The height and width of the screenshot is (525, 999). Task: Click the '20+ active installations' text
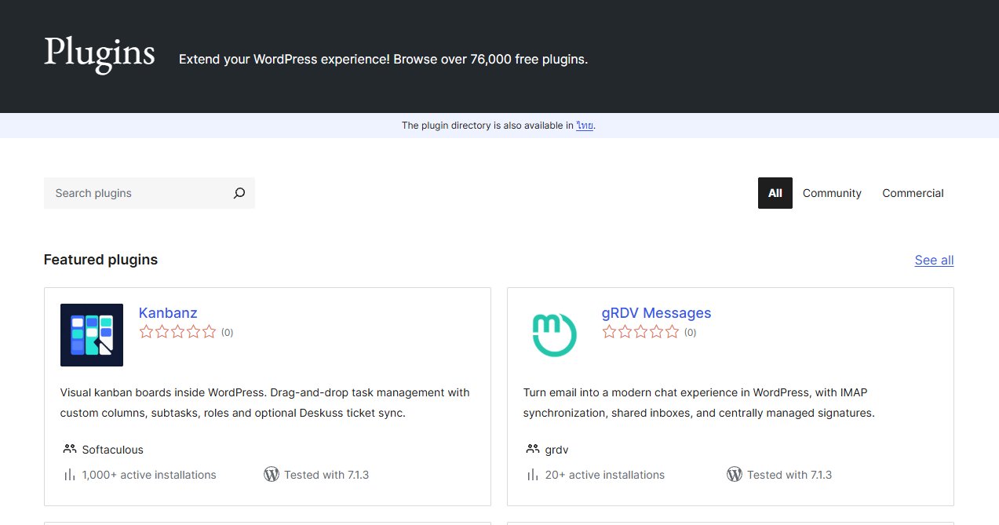click(x=605, y=475)
